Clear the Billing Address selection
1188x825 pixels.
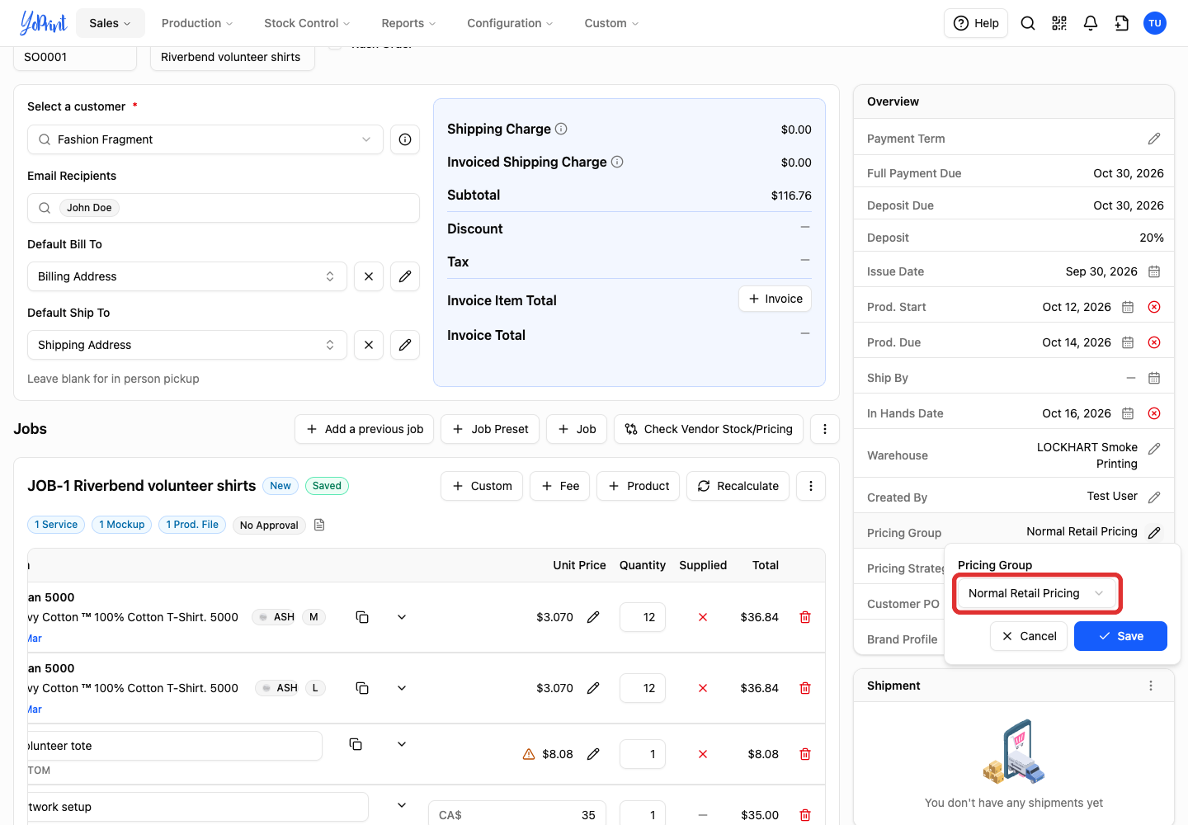point(369,276)
